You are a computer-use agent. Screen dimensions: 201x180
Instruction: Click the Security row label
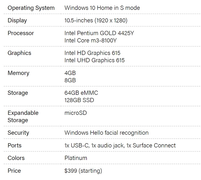click(18, 133)
